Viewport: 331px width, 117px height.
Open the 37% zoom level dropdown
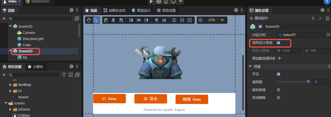(216, 20)
